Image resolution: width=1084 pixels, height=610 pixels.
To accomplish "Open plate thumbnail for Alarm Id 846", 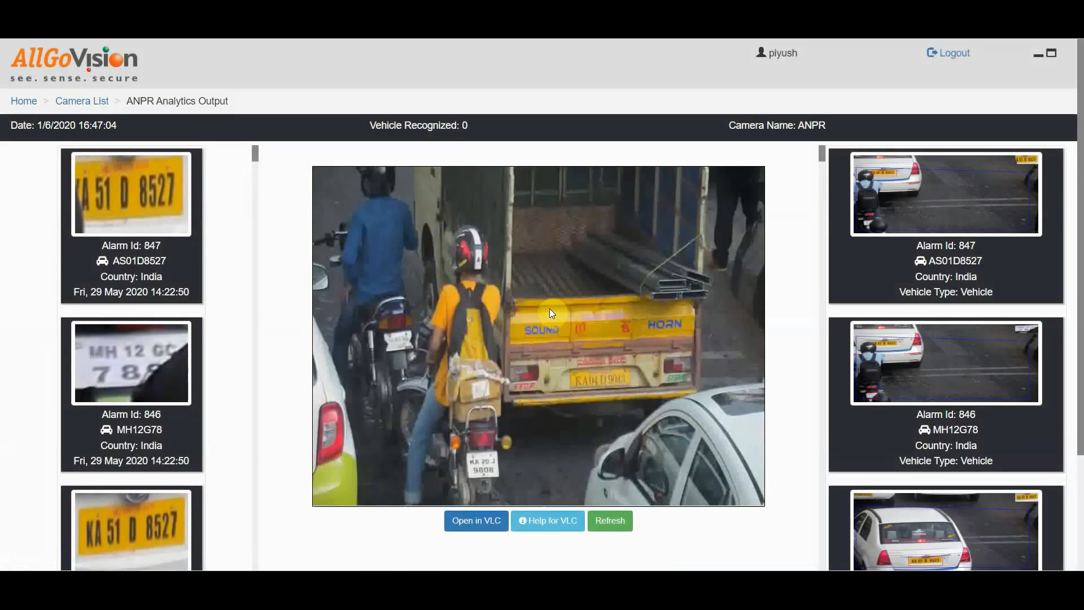I will pos(132,363).
